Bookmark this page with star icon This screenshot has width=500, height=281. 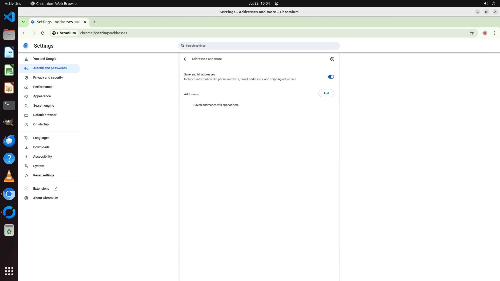(472, 33)
